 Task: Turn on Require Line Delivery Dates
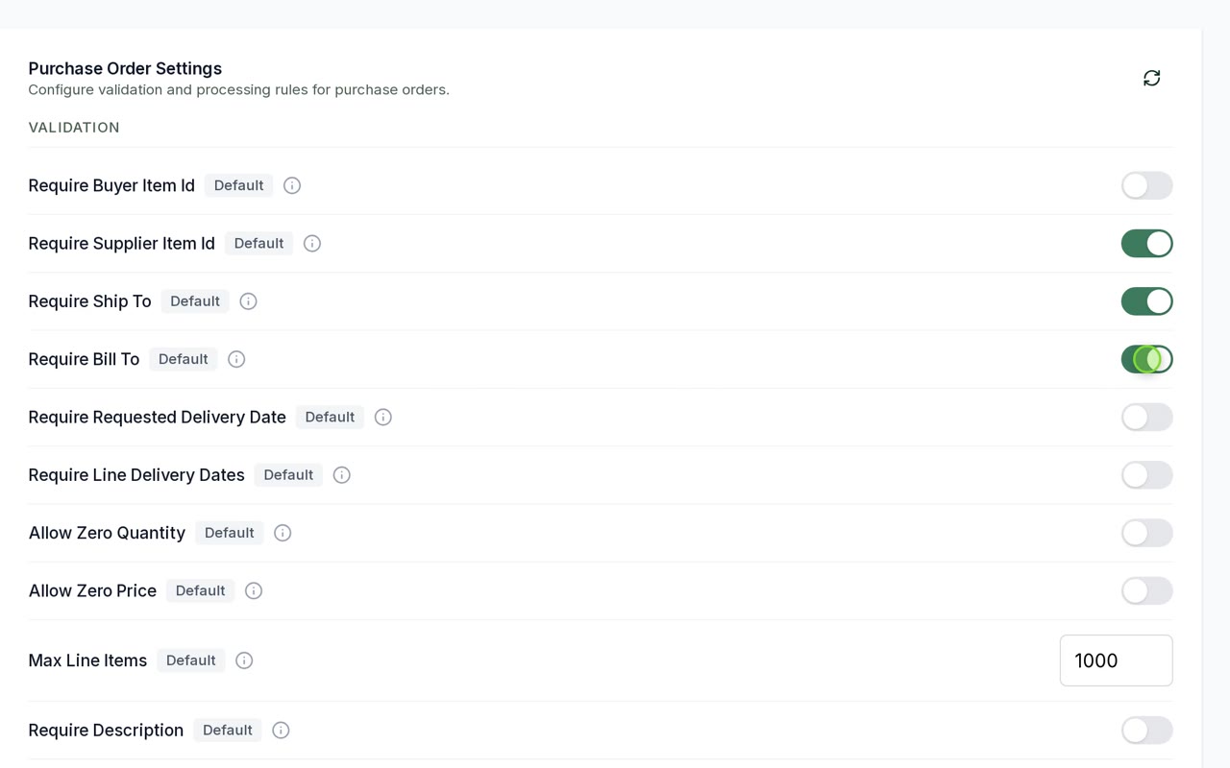coord(1146,475)
